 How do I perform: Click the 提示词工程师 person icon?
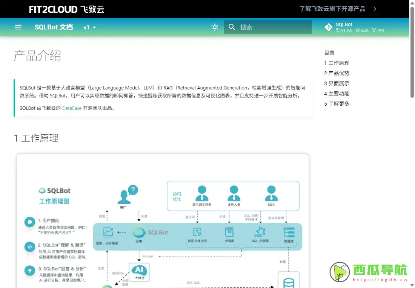pyautogui.click(x=202, y=193)
